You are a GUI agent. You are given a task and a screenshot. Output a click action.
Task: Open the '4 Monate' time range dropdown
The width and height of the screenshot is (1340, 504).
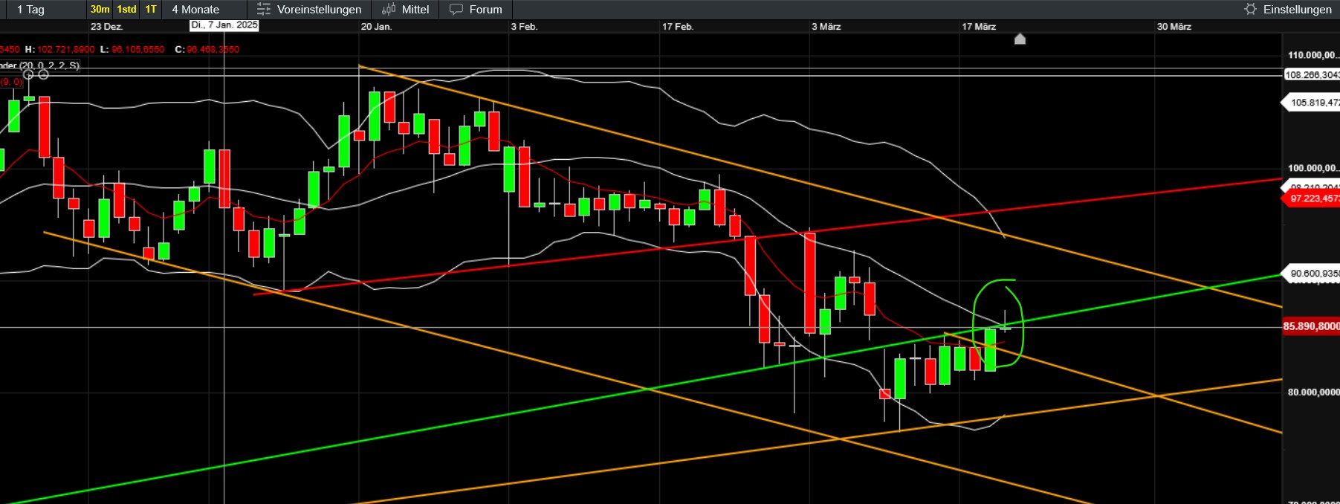(204, 10)
